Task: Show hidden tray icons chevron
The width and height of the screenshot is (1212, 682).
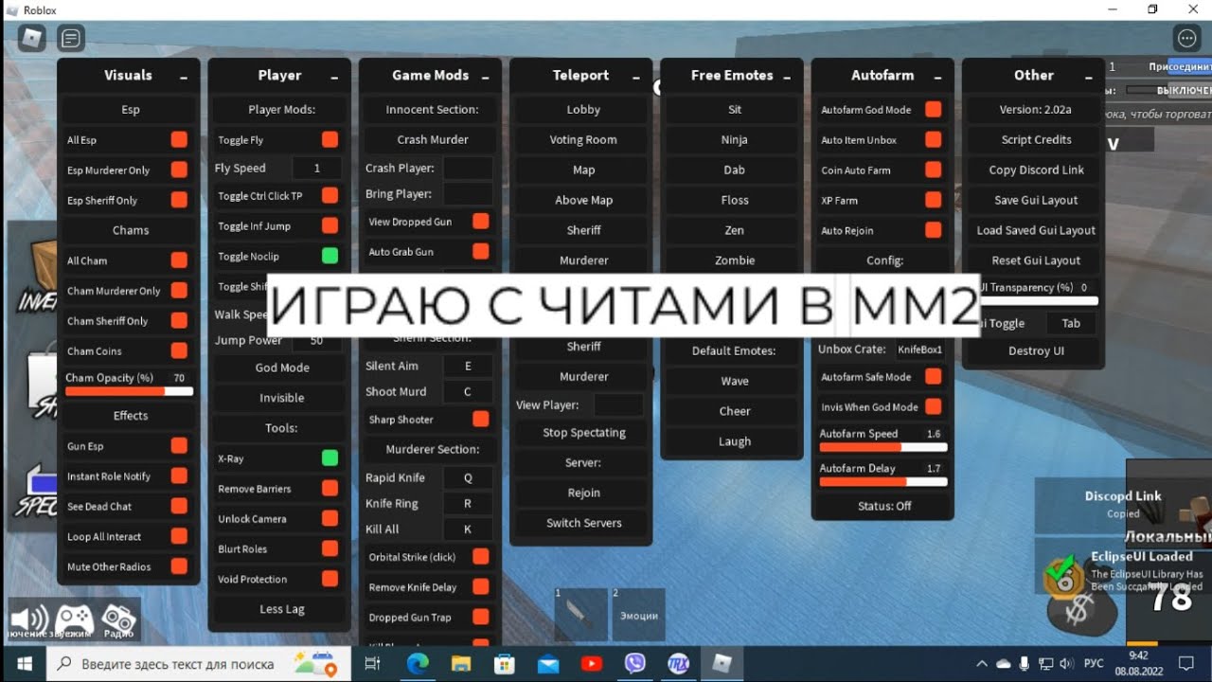Action: [x=982, y=664]
